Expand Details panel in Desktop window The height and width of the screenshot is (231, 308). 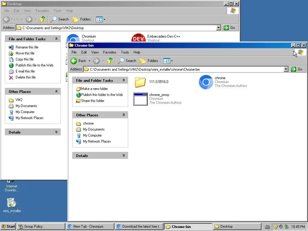[56, 132]
